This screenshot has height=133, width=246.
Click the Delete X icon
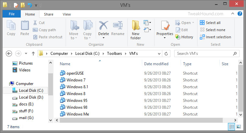pos(103,25)
